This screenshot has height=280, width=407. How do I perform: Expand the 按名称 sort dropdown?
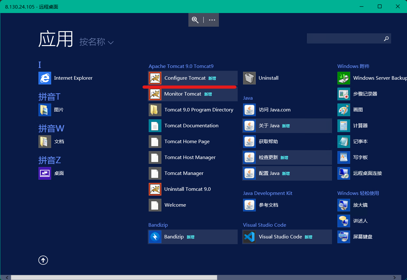tap(96, 42)
